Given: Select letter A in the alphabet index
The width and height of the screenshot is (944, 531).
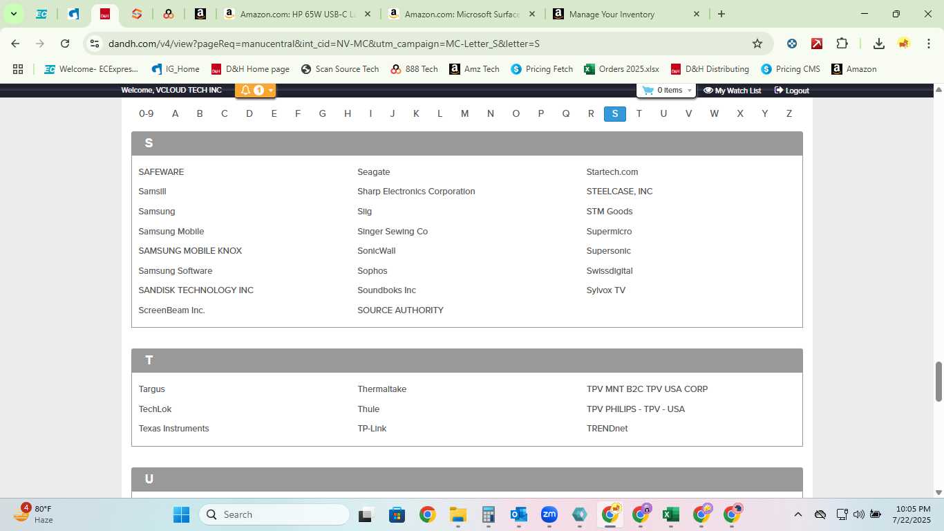Looking at the screenshot, I should click(176, 113).
